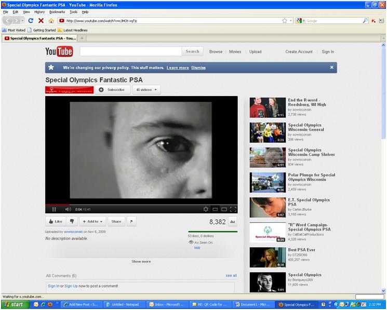Open the Bookmarks menu
This screenshot has height=310, width=387.
(x=57, y=12)
